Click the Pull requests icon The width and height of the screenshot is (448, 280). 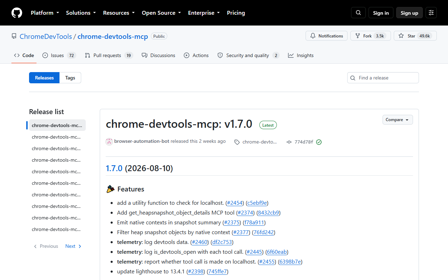click(x=87, y=55)
